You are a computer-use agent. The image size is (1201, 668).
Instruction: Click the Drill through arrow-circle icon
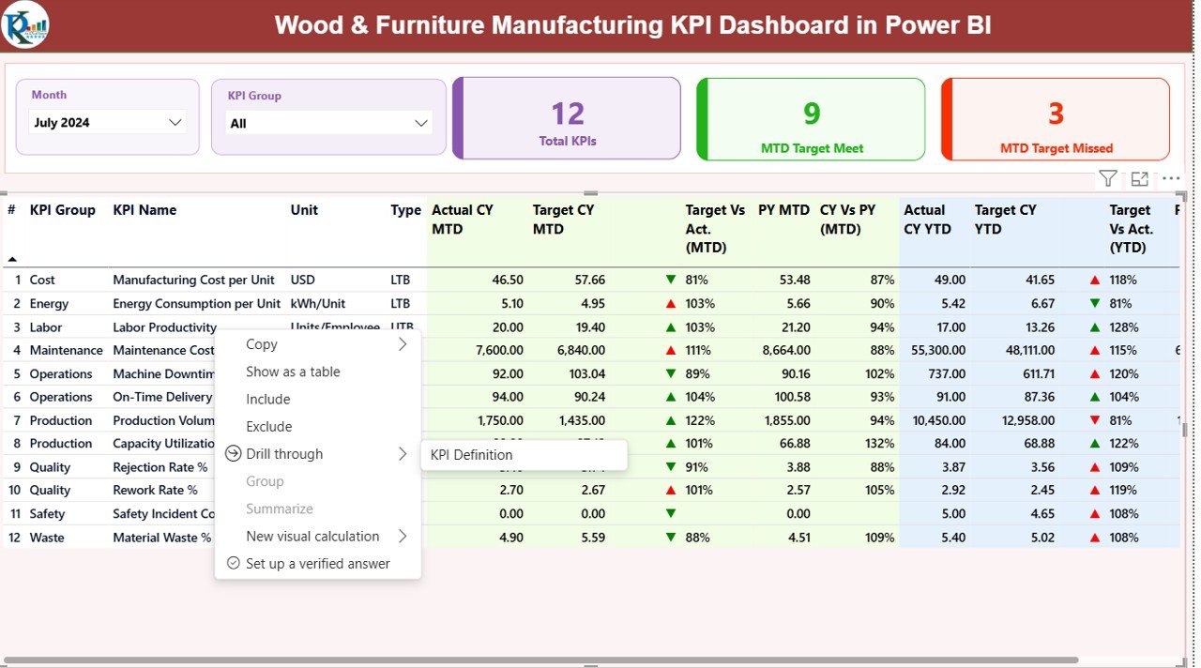[x=234, y=454]
